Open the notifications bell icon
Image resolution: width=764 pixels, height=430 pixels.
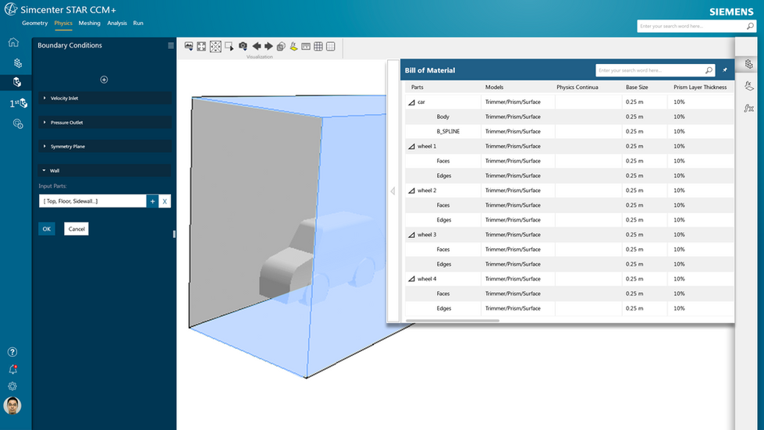point(12,370)
